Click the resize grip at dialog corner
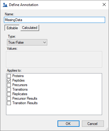Screen dimensions: 109x131 pos(107,129)
